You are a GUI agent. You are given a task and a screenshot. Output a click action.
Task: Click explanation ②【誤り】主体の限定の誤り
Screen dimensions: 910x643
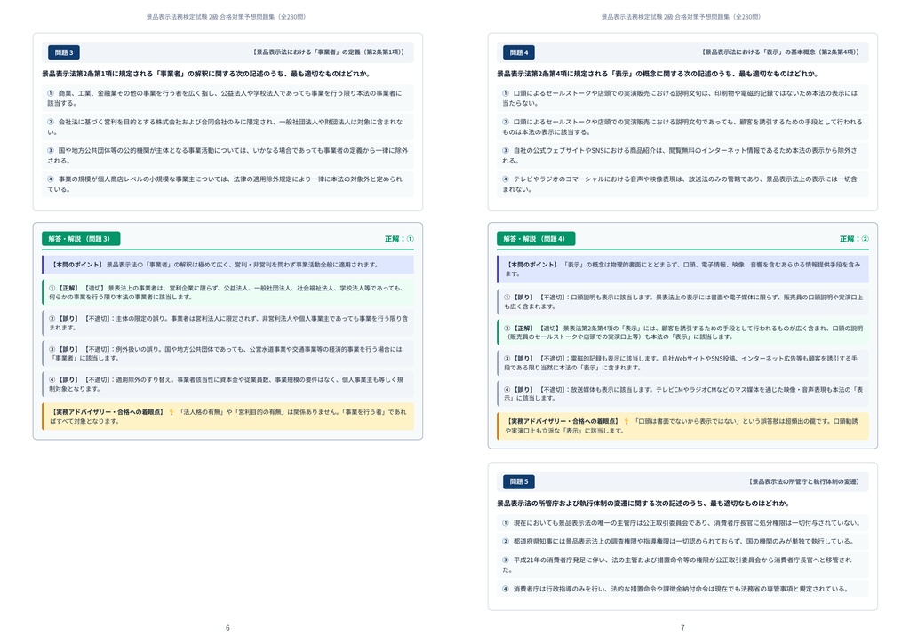[x=227, y=323]
